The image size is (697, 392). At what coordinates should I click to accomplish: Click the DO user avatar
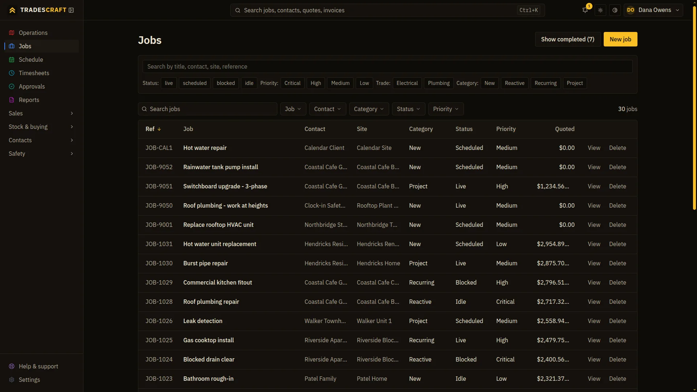[631, 10]
